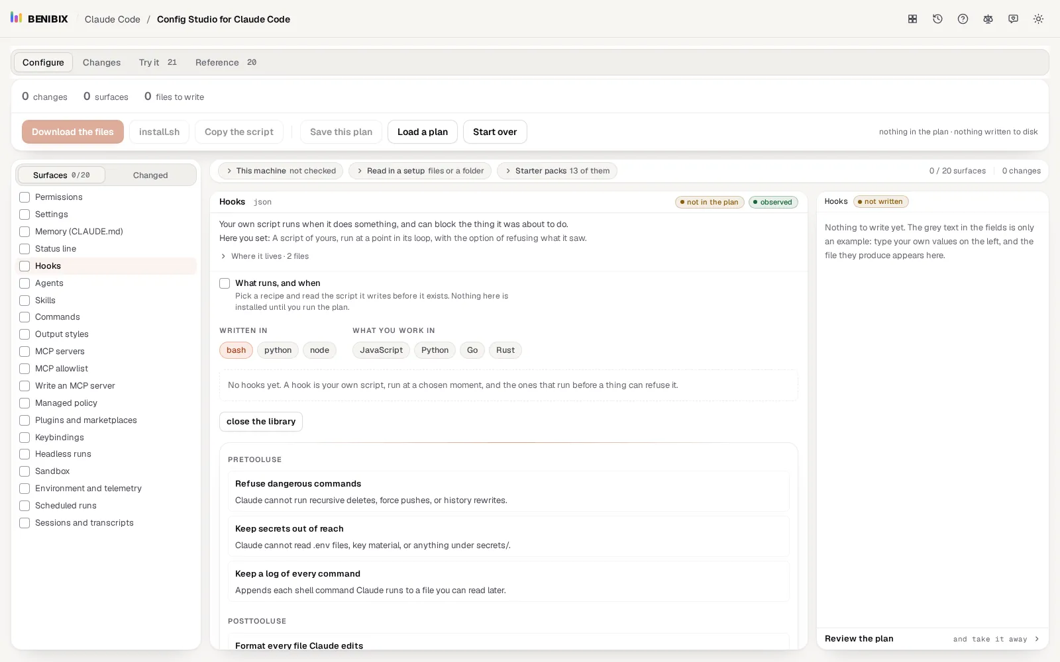Choose node as written-in language
The image size is (1060, 662).
click(x=319, y=350)
